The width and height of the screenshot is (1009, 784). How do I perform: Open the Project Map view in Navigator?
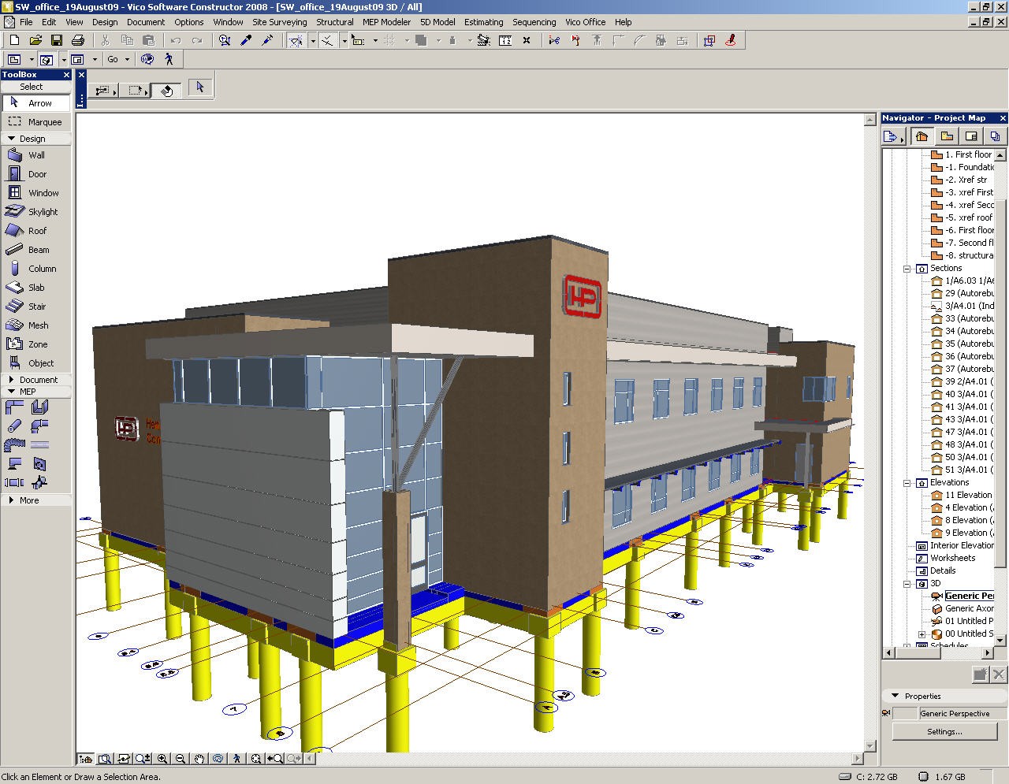coord(922,136)
